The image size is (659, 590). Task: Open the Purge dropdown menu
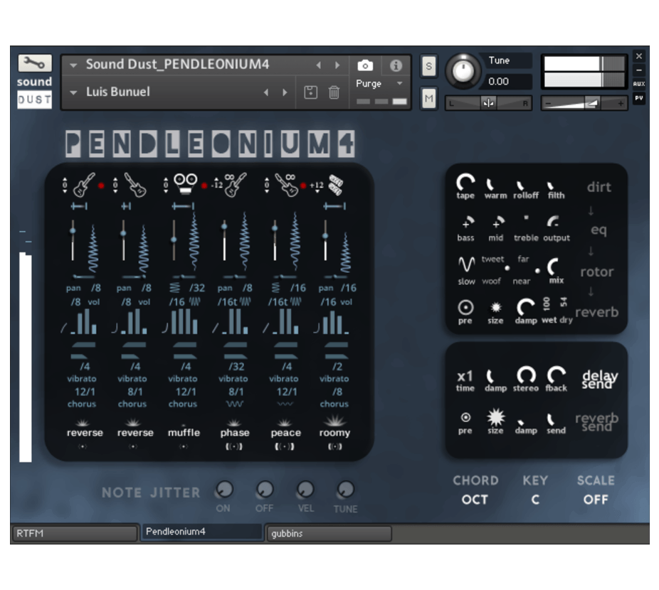[379, 84]
